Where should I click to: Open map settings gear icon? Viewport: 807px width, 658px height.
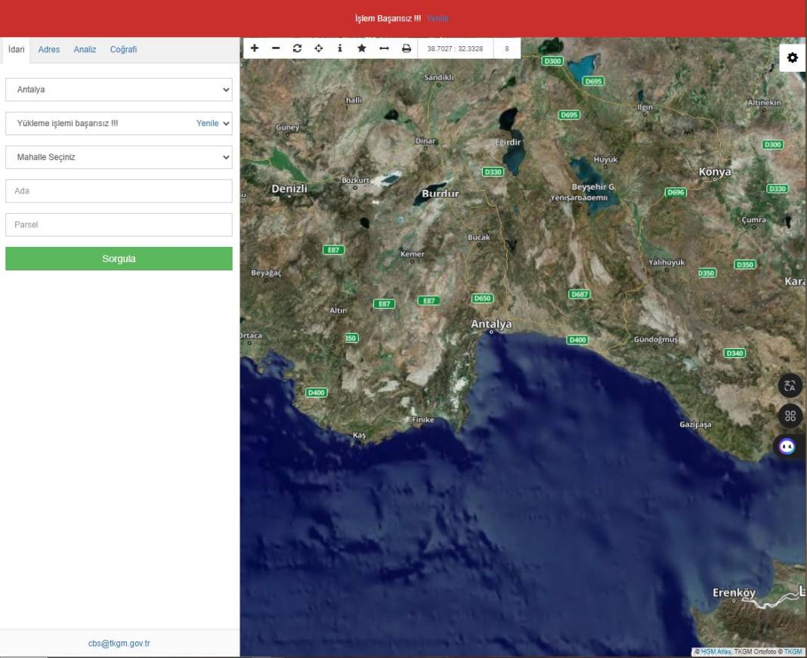792,58
